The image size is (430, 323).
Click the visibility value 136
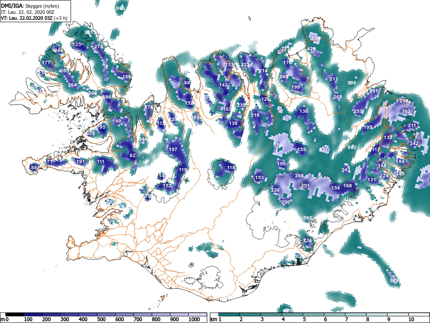pos(304,111)
